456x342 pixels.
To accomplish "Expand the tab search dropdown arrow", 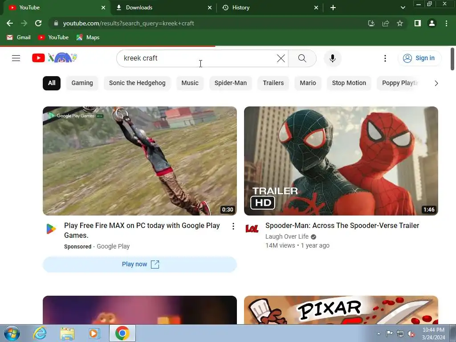I will [403, 8].
